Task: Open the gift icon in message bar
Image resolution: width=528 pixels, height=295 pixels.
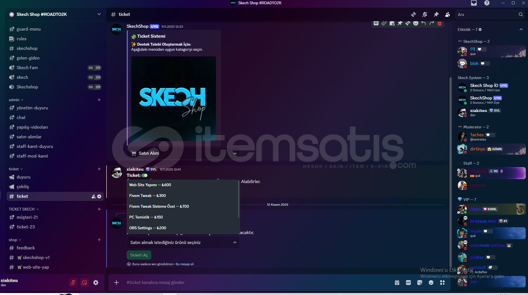Action: pos(397,283)
